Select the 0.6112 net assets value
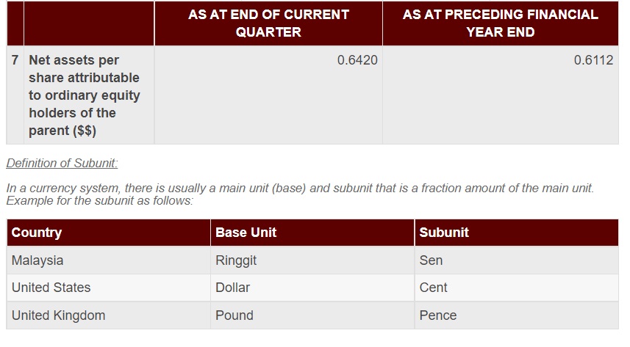This screenshot has height=347, width=630. click(593, 60)
